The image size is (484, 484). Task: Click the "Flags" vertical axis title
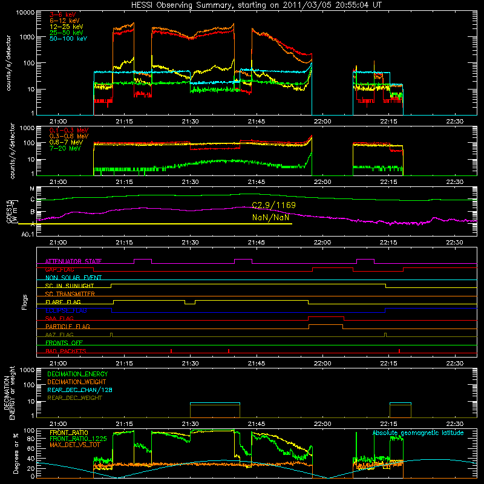[25, 302]
